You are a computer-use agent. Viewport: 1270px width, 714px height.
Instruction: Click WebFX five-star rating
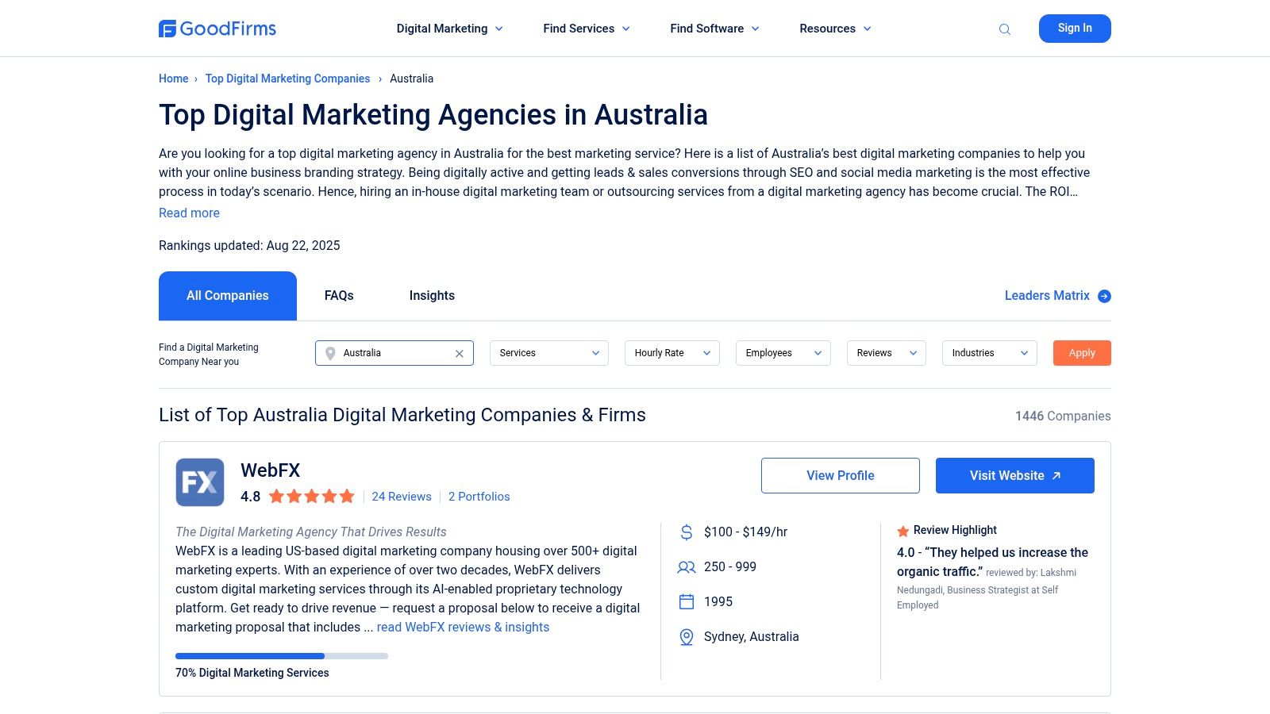(x=311, y=497)
